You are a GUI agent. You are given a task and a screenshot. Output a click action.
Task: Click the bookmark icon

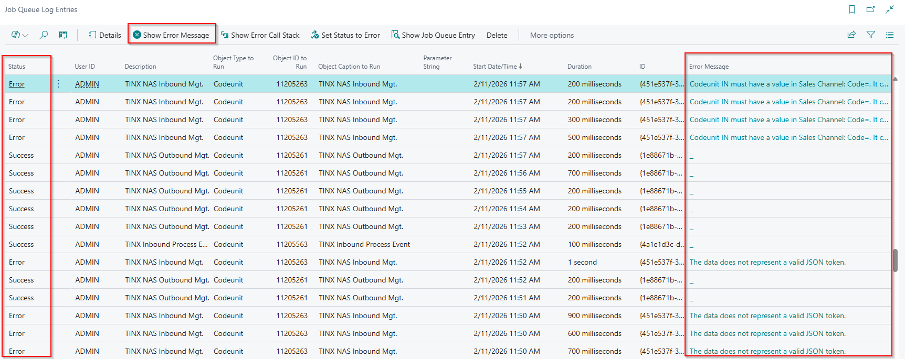(x=852, y=9)
